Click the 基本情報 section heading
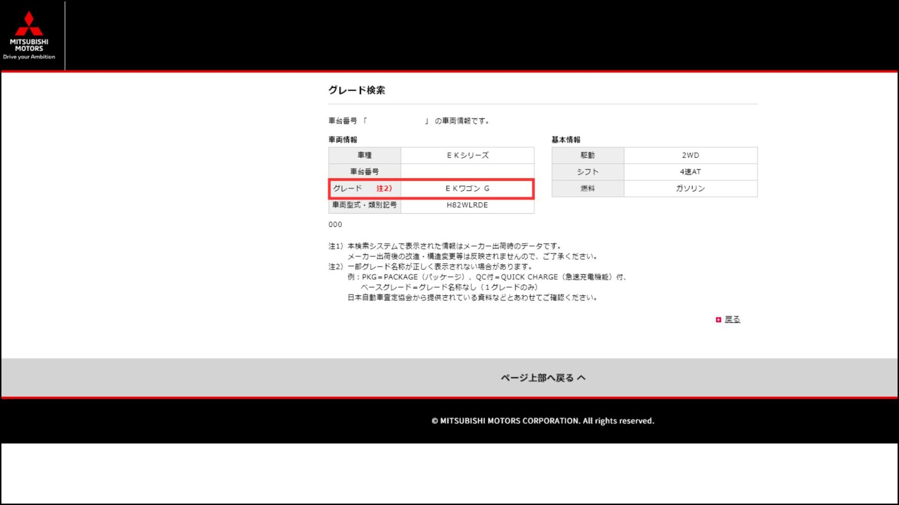 click(x=566, y=139)
